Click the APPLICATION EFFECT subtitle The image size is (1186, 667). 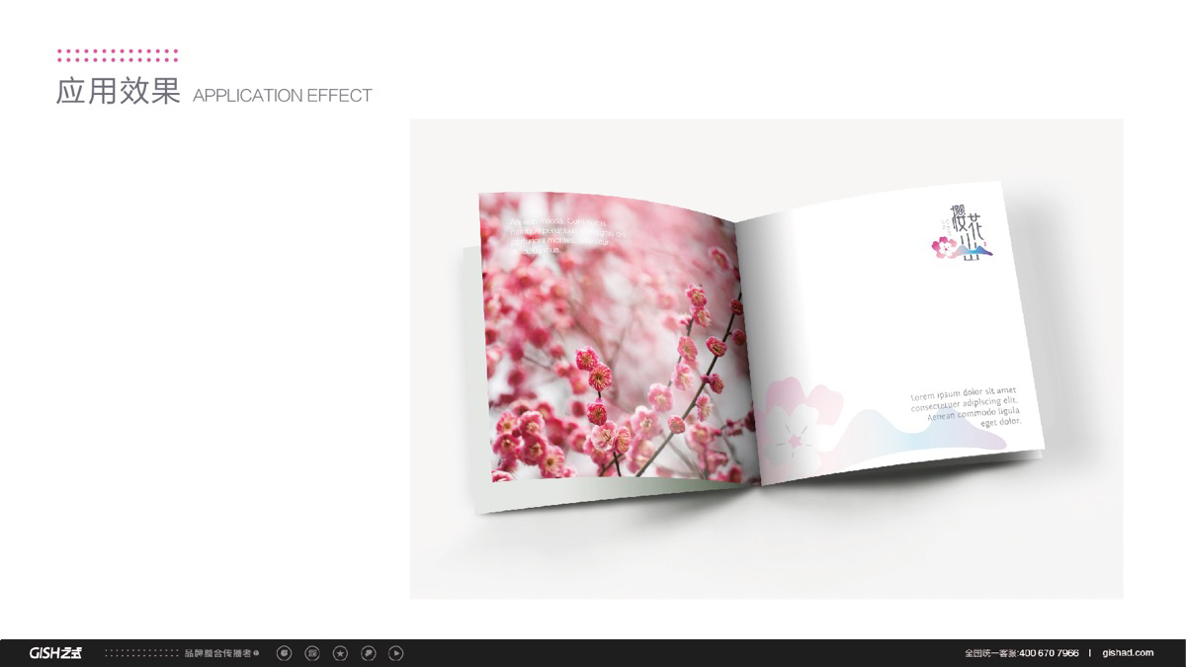[282, 96]
